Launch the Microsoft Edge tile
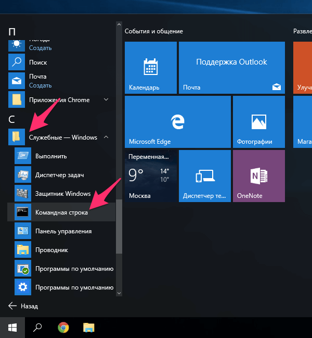The height and width of the screenshot is (338, 312). pyautogui.click(x=178, y=122)
